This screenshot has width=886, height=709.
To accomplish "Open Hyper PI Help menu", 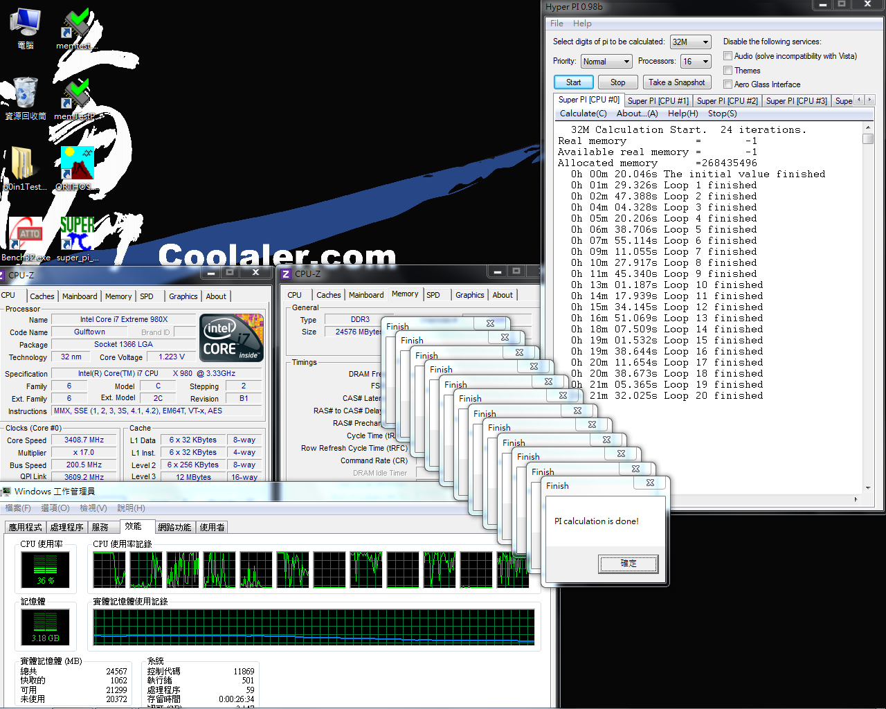I will click(x=582, y=24).
